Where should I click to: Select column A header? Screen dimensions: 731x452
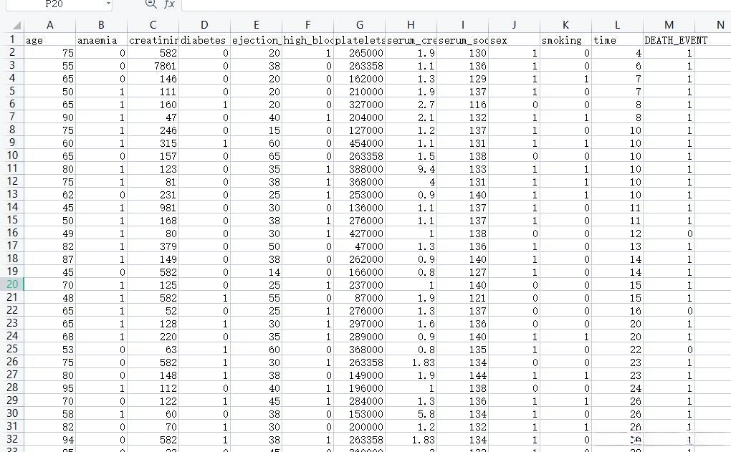50,25
